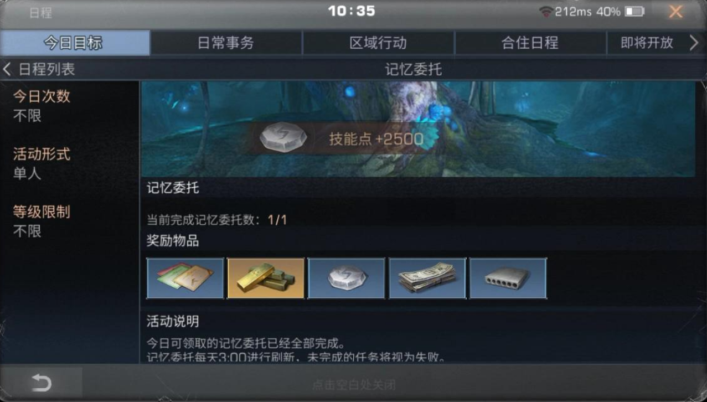Screen dimensions: 707x402
Task: Open the 日常事务 tab
Action: point(226,43)
